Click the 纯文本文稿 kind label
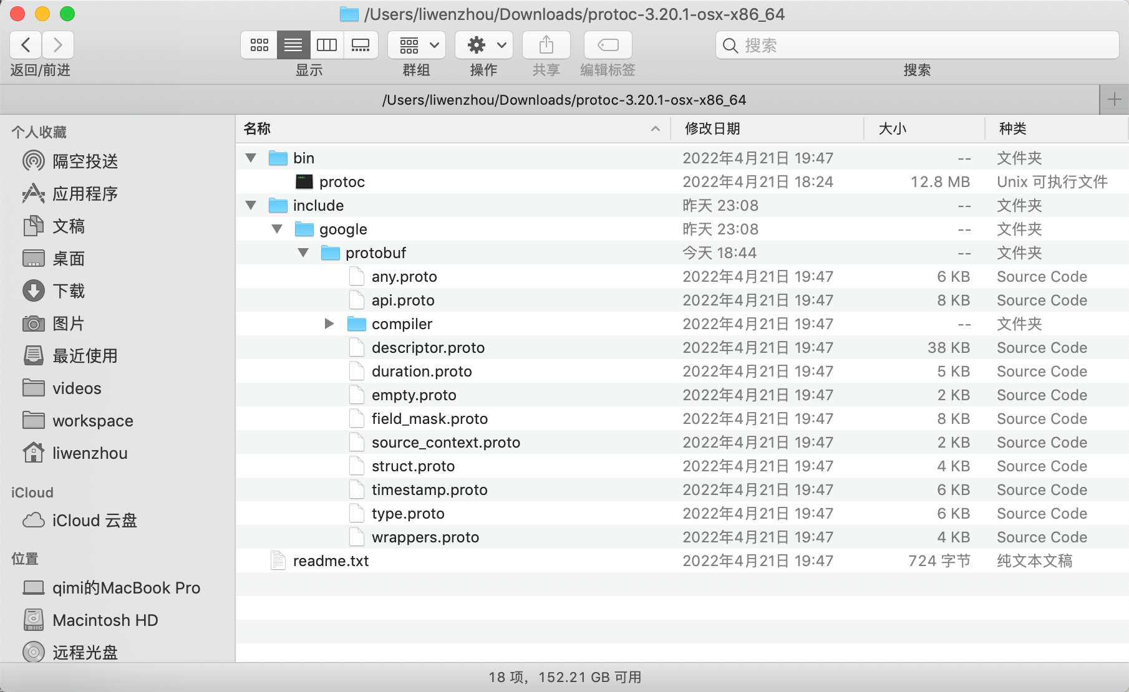The width and height of the screenshot is (1129, 692). coord(1035,560)
